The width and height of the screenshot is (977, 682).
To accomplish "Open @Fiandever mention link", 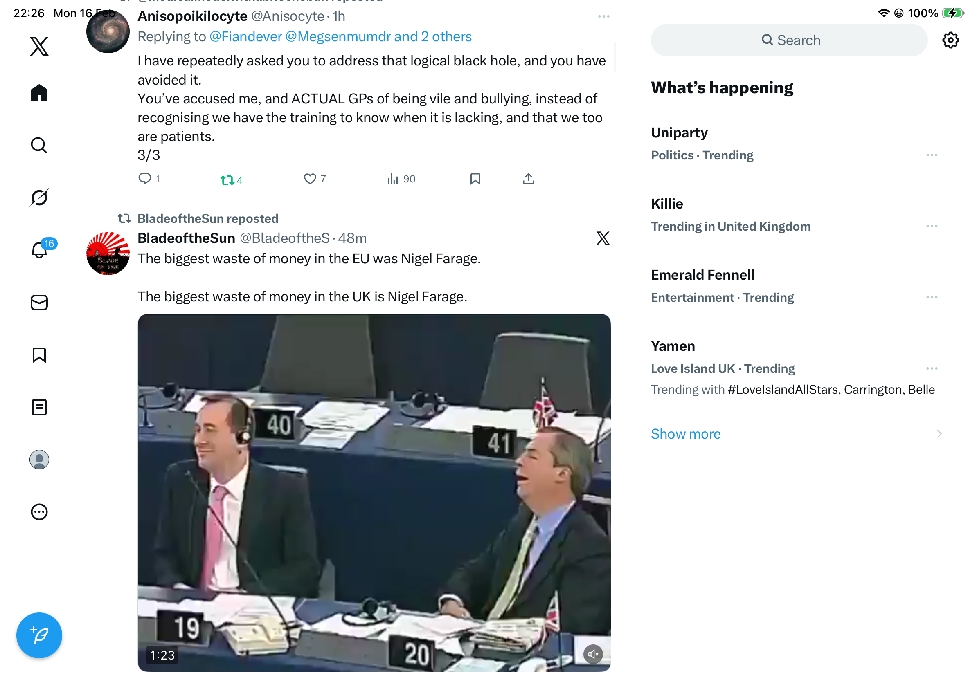I will (245, 37).
